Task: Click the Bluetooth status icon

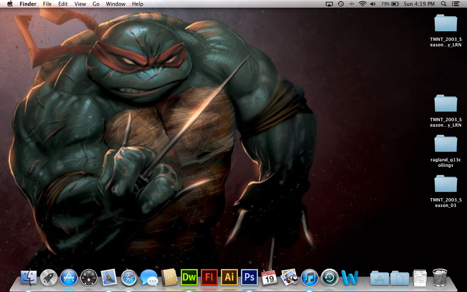Action: [351, 4]
